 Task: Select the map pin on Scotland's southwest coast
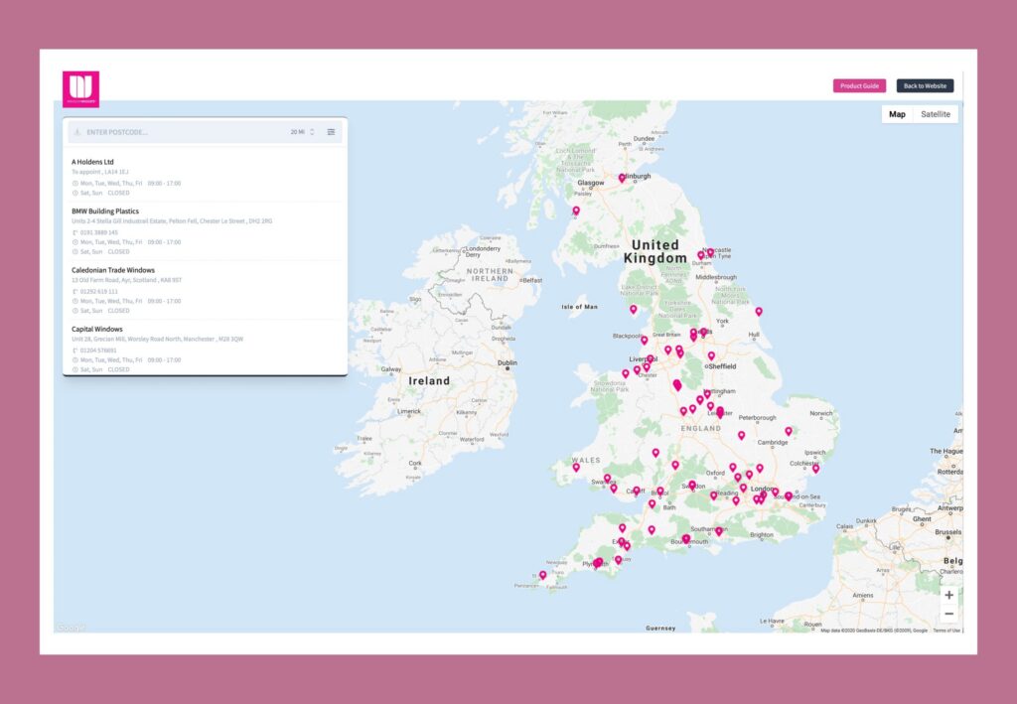(576, 211)
